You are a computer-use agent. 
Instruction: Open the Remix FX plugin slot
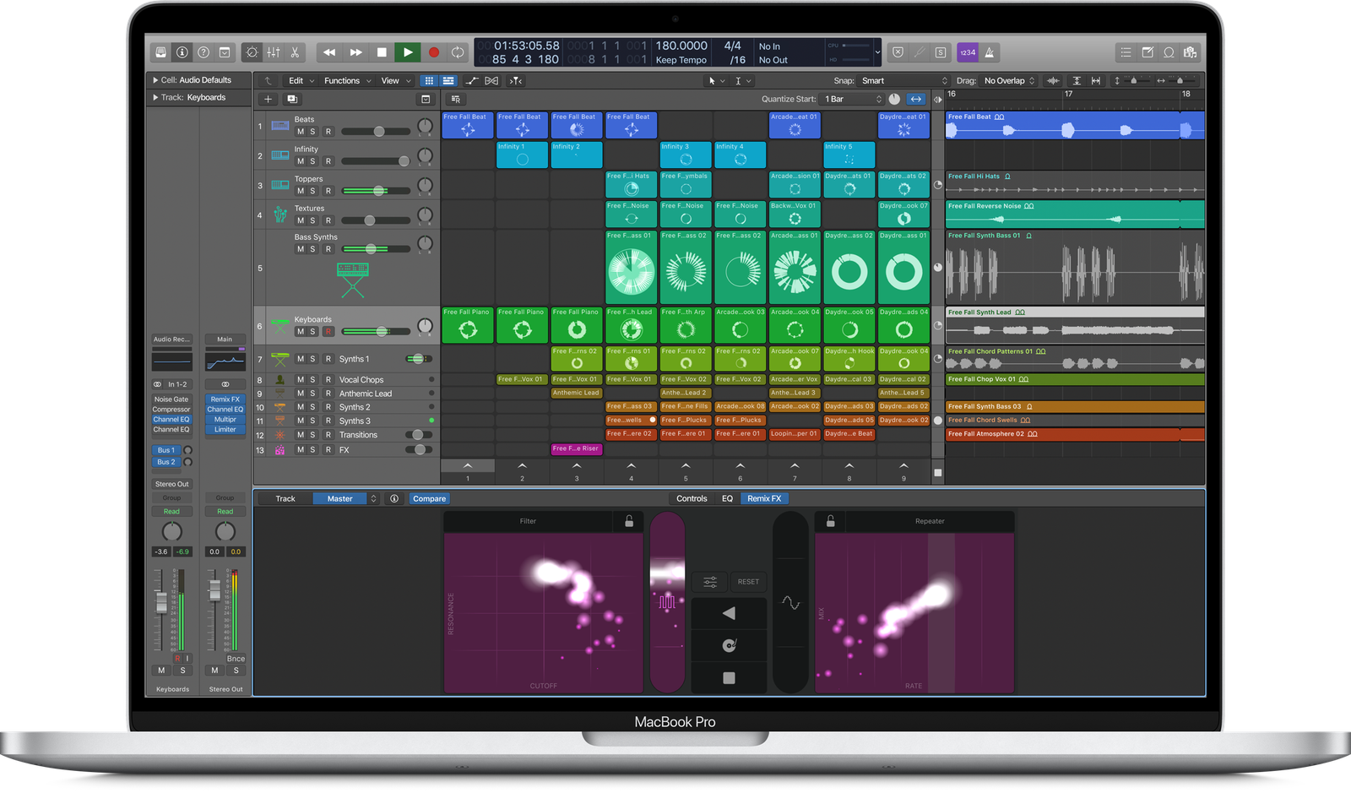[x=225, y=399]
